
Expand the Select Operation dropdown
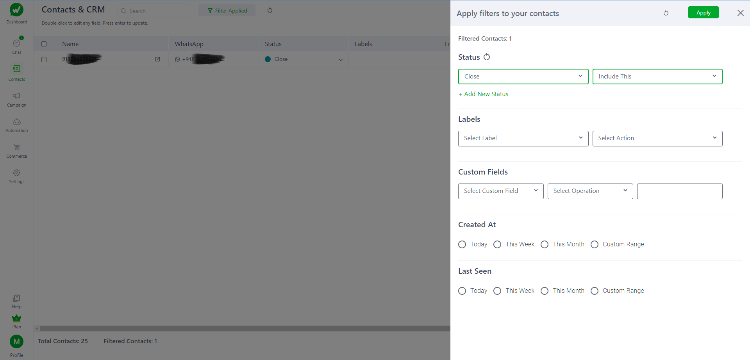coord(590,191)
